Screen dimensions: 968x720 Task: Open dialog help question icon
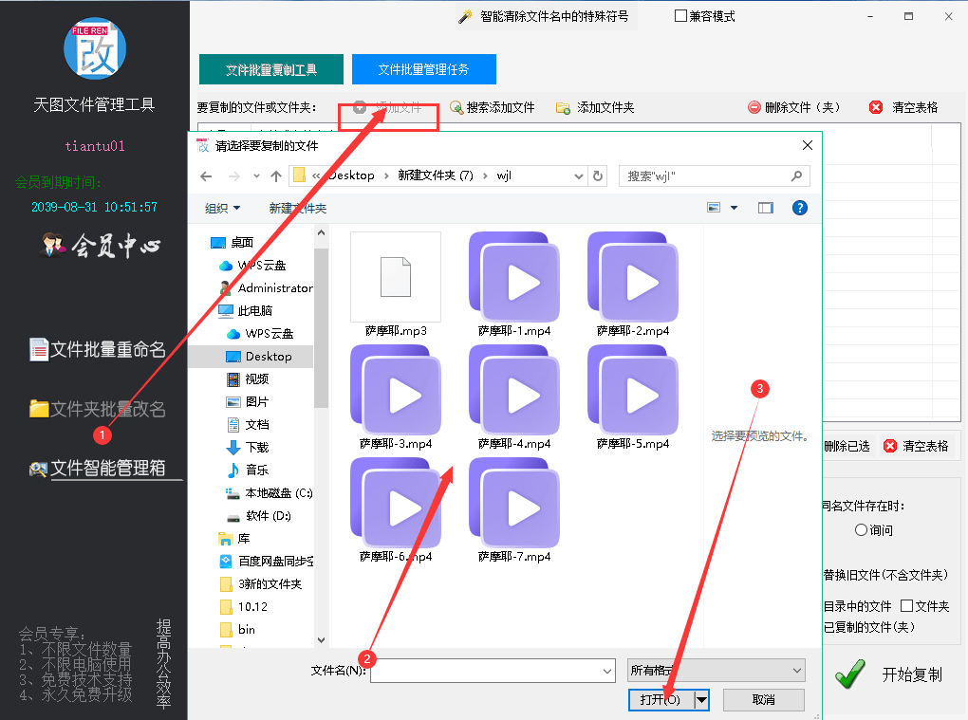pyautogui.click(x=799, y=208)
